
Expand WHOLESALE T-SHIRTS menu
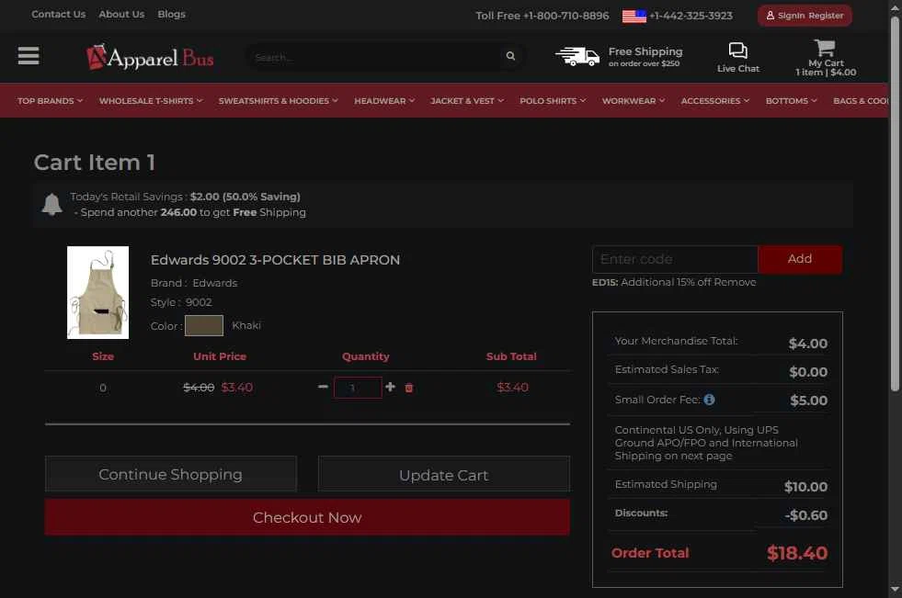(x=151, y=100)
